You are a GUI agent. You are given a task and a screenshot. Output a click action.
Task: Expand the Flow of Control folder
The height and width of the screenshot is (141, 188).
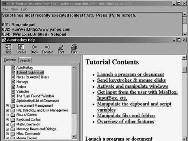[7, 115]
